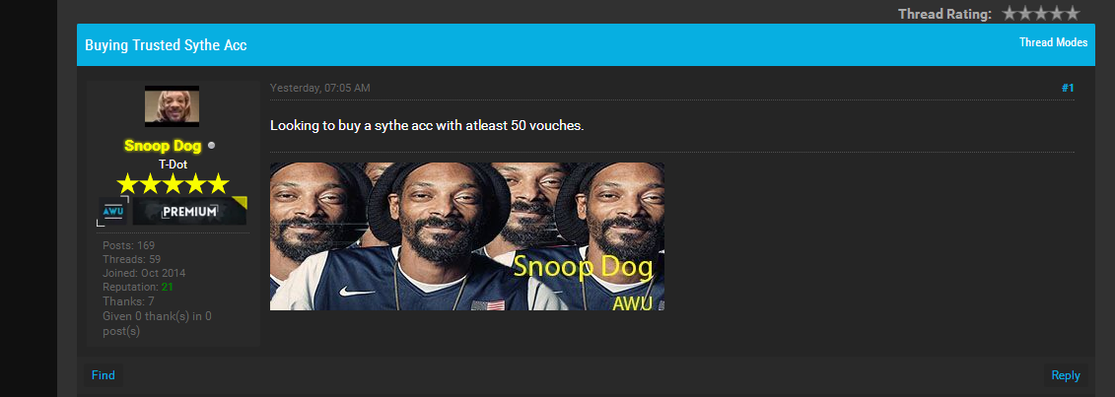The height and width of the screenshot is (397, 1115).
Task: Click the Yesterday, 07:05 AM timestamp
Action: [320, 88]
